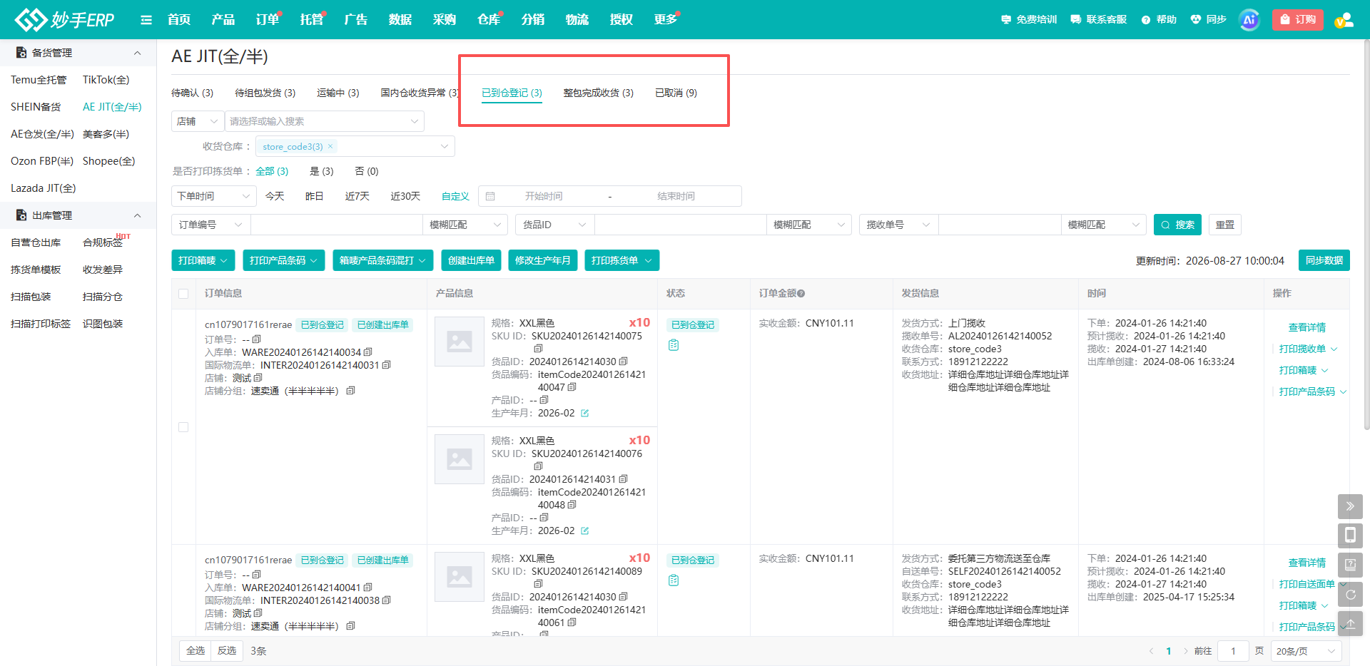Image resolution: width=1370 pixels, height=666 pixels.
Task: Click the red 订购 button
Action: click(1298, 20)
